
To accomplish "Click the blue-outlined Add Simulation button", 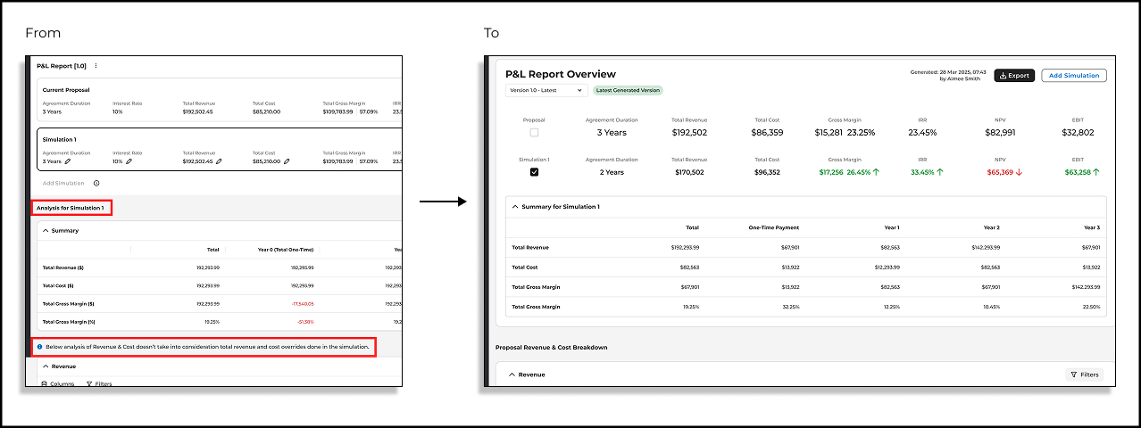I will 1074,76.
